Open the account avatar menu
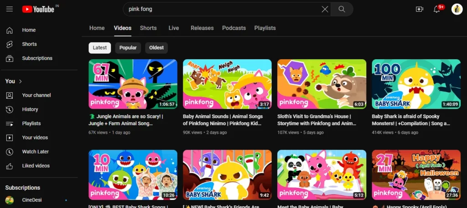467x208 pixels. [457, 9]
